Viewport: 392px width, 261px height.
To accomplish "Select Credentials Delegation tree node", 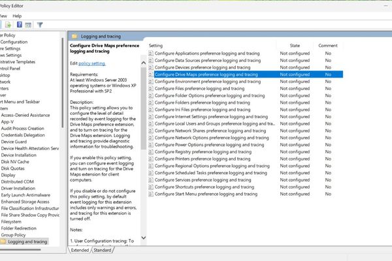I will [x=23, y=135].
